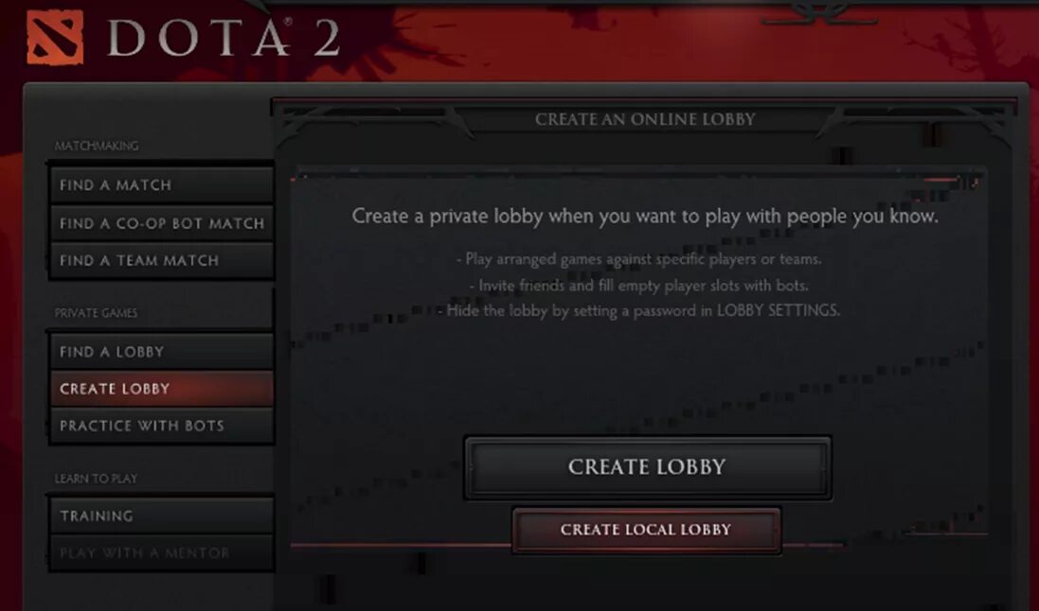Viewport: 1039px width, 611px height.
Task: Click the DOTA 2 wordmark title
Action: [224, 39]
